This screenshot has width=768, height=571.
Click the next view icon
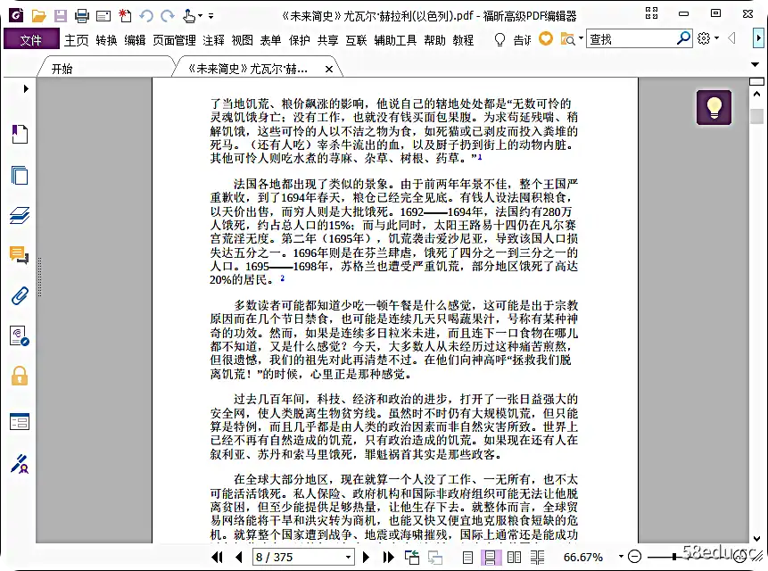pos(435,557)
